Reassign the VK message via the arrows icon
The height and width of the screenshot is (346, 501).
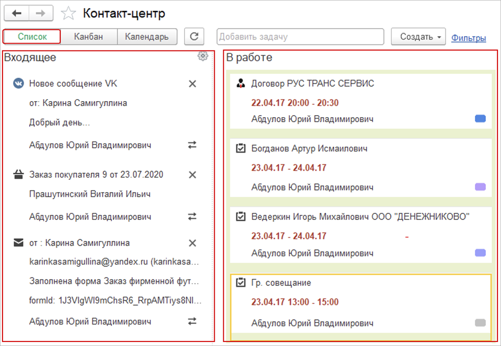tap(192, 145)
